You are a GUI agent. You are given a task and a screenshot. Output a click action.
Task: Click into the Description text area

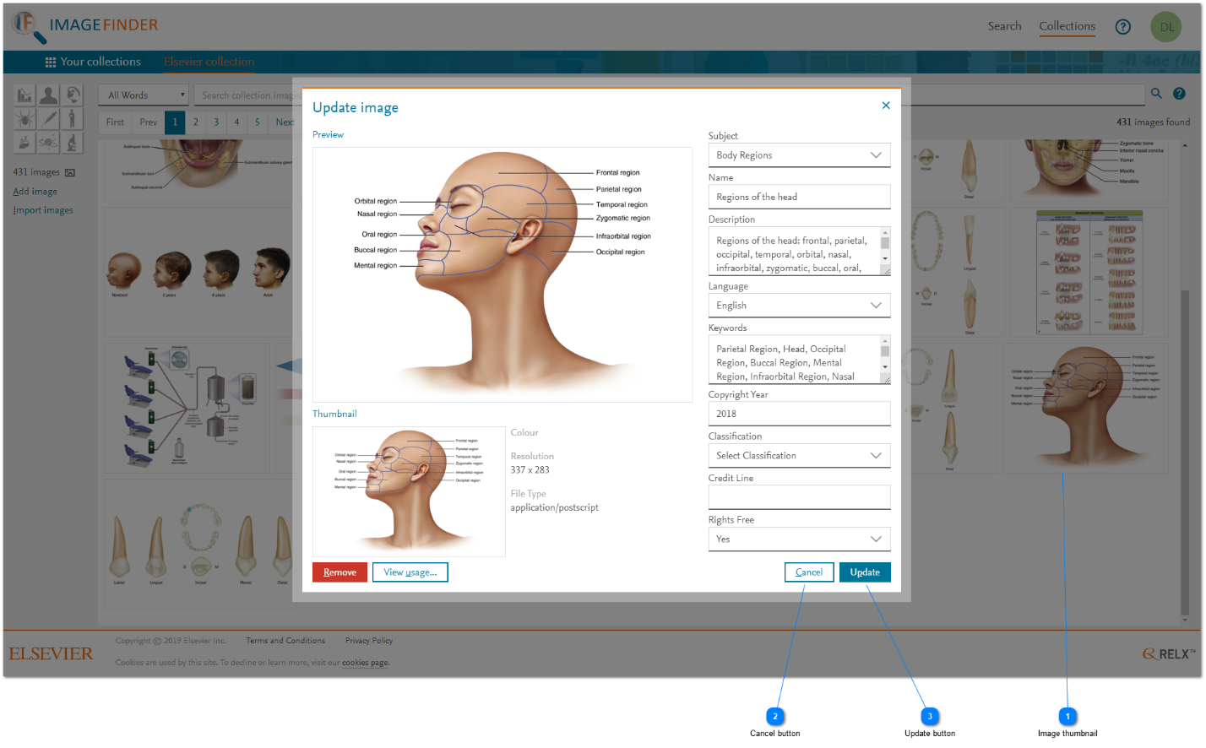coord(794,251)
